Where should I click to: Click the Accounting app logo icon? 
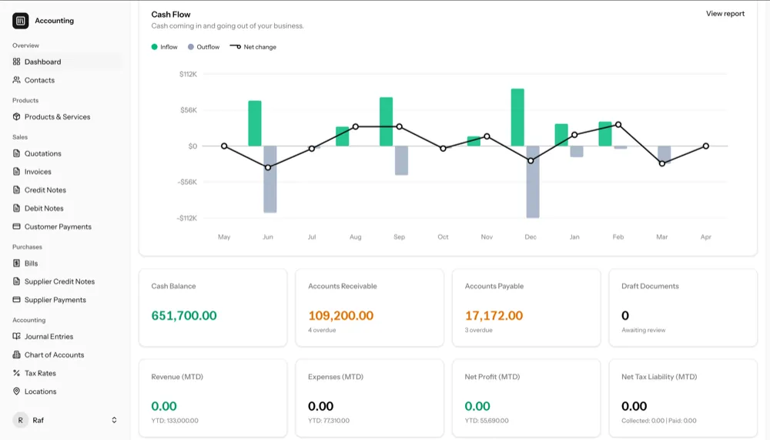tap(20, 21)
